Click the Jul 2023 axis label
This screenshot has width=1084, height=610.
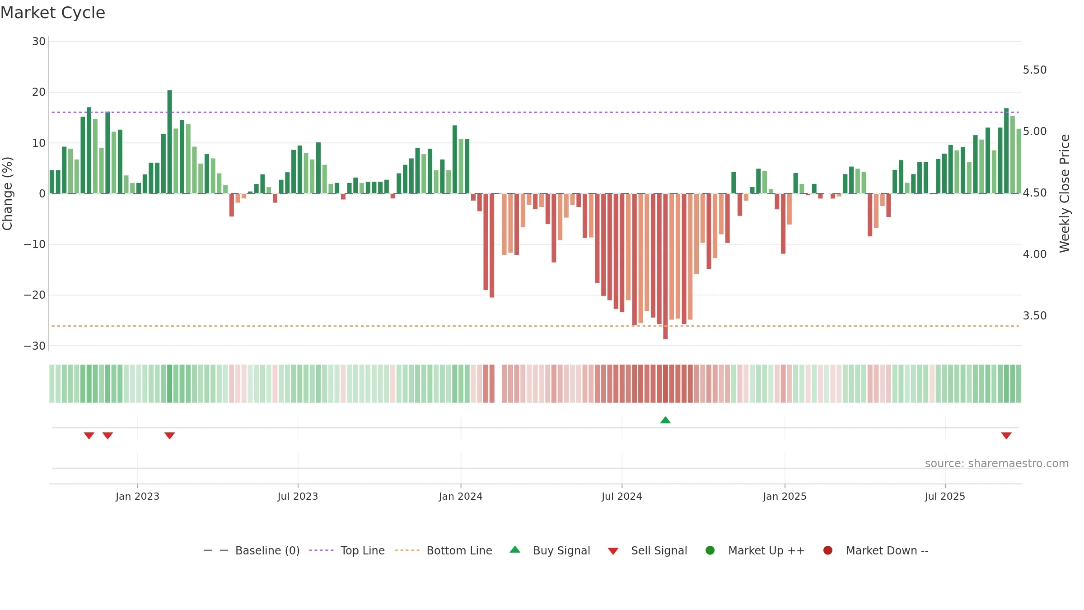coord(298,496)
